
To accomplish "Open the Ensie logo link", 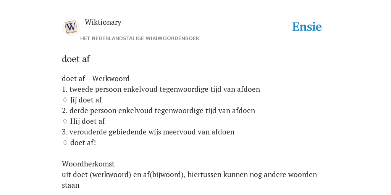I will point(307,27).
